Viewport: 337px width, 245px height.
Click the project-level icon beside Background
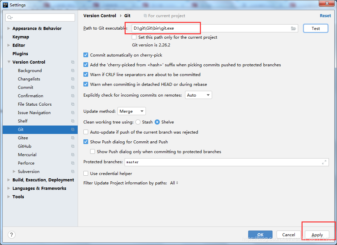coord(73,70)
